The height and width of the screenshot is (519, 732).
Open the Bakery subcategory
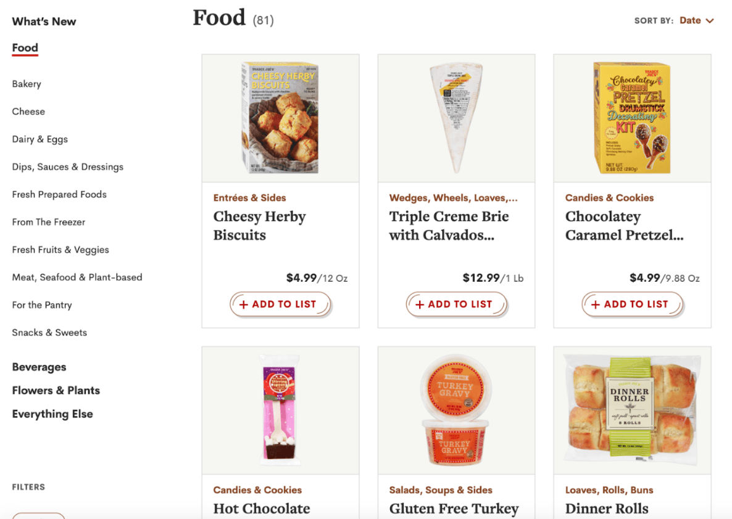27,84
